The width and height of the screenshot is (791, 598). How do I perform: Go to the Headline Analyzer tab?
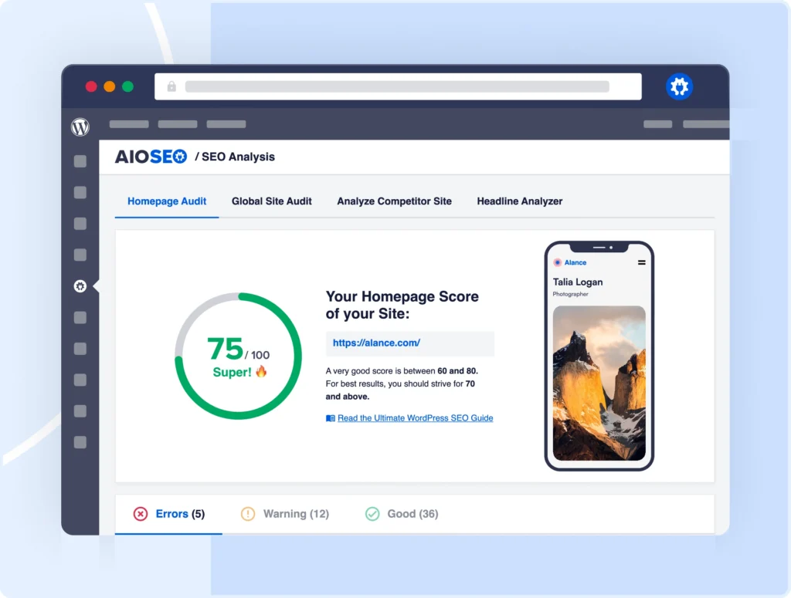click(x=519, y=201)
